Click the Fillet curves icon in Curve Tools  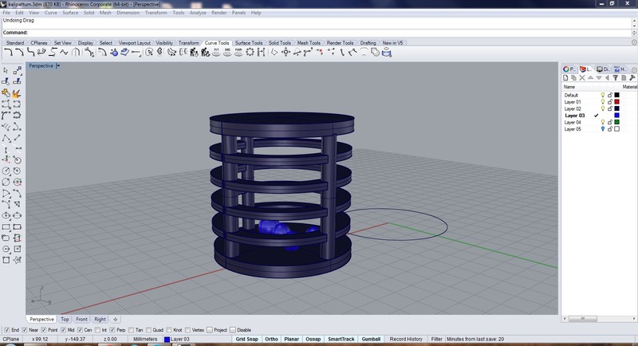8,52
